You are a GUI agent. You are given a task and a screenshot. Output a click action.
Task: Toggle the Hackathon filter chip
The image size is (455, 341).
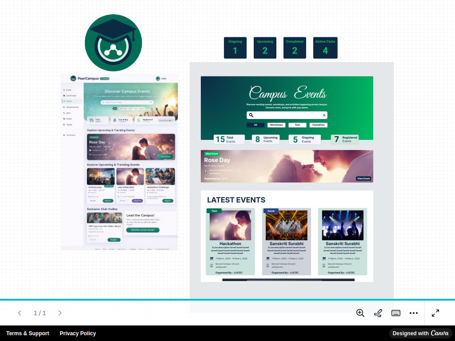318,125
